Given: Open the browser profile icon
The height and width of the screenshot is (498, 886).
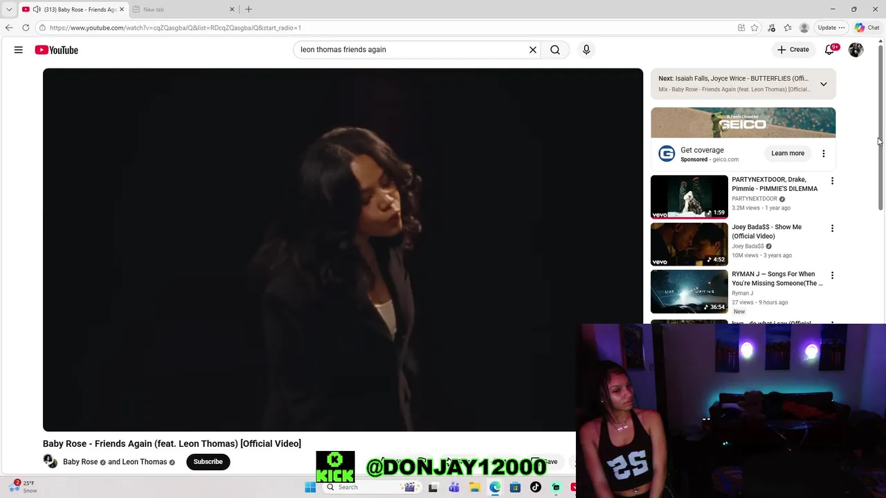Looking at the screenshot, I should (804, 28).
